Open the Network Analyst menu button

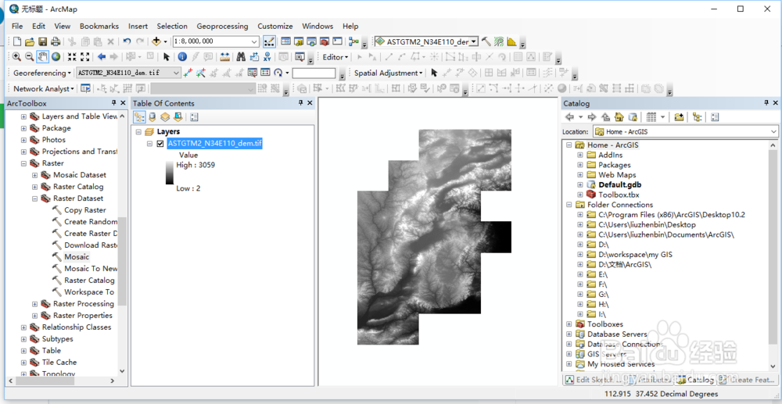coord(44,88)
